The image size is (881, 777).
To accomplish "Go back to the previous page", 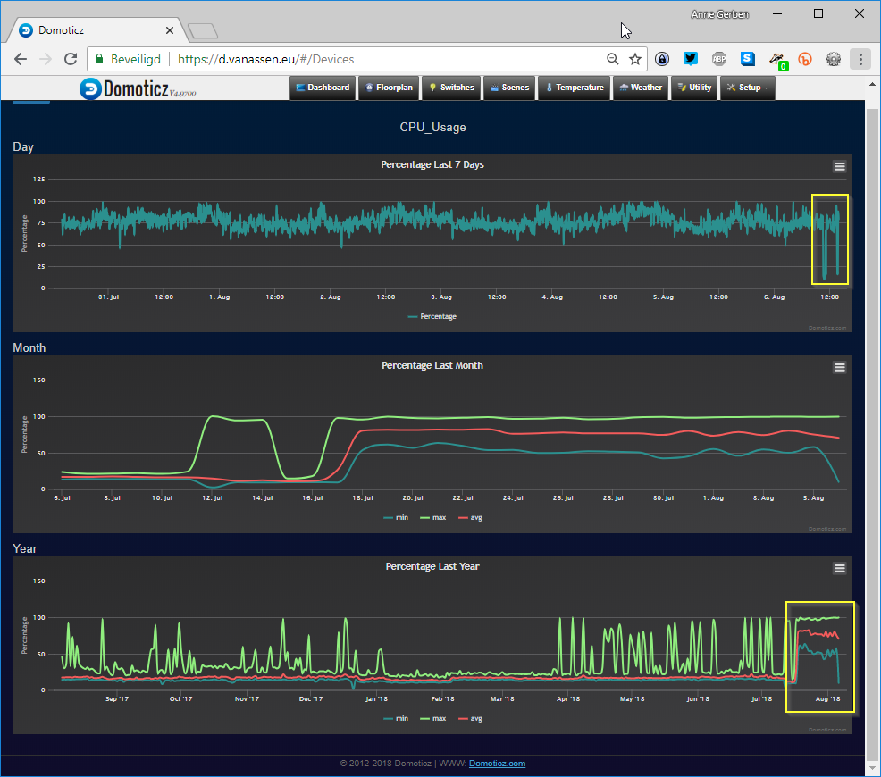I will pos(21,59).
